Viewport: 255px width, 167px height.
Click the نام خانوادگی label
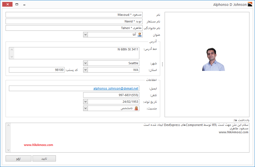click(x=152, y=28)
